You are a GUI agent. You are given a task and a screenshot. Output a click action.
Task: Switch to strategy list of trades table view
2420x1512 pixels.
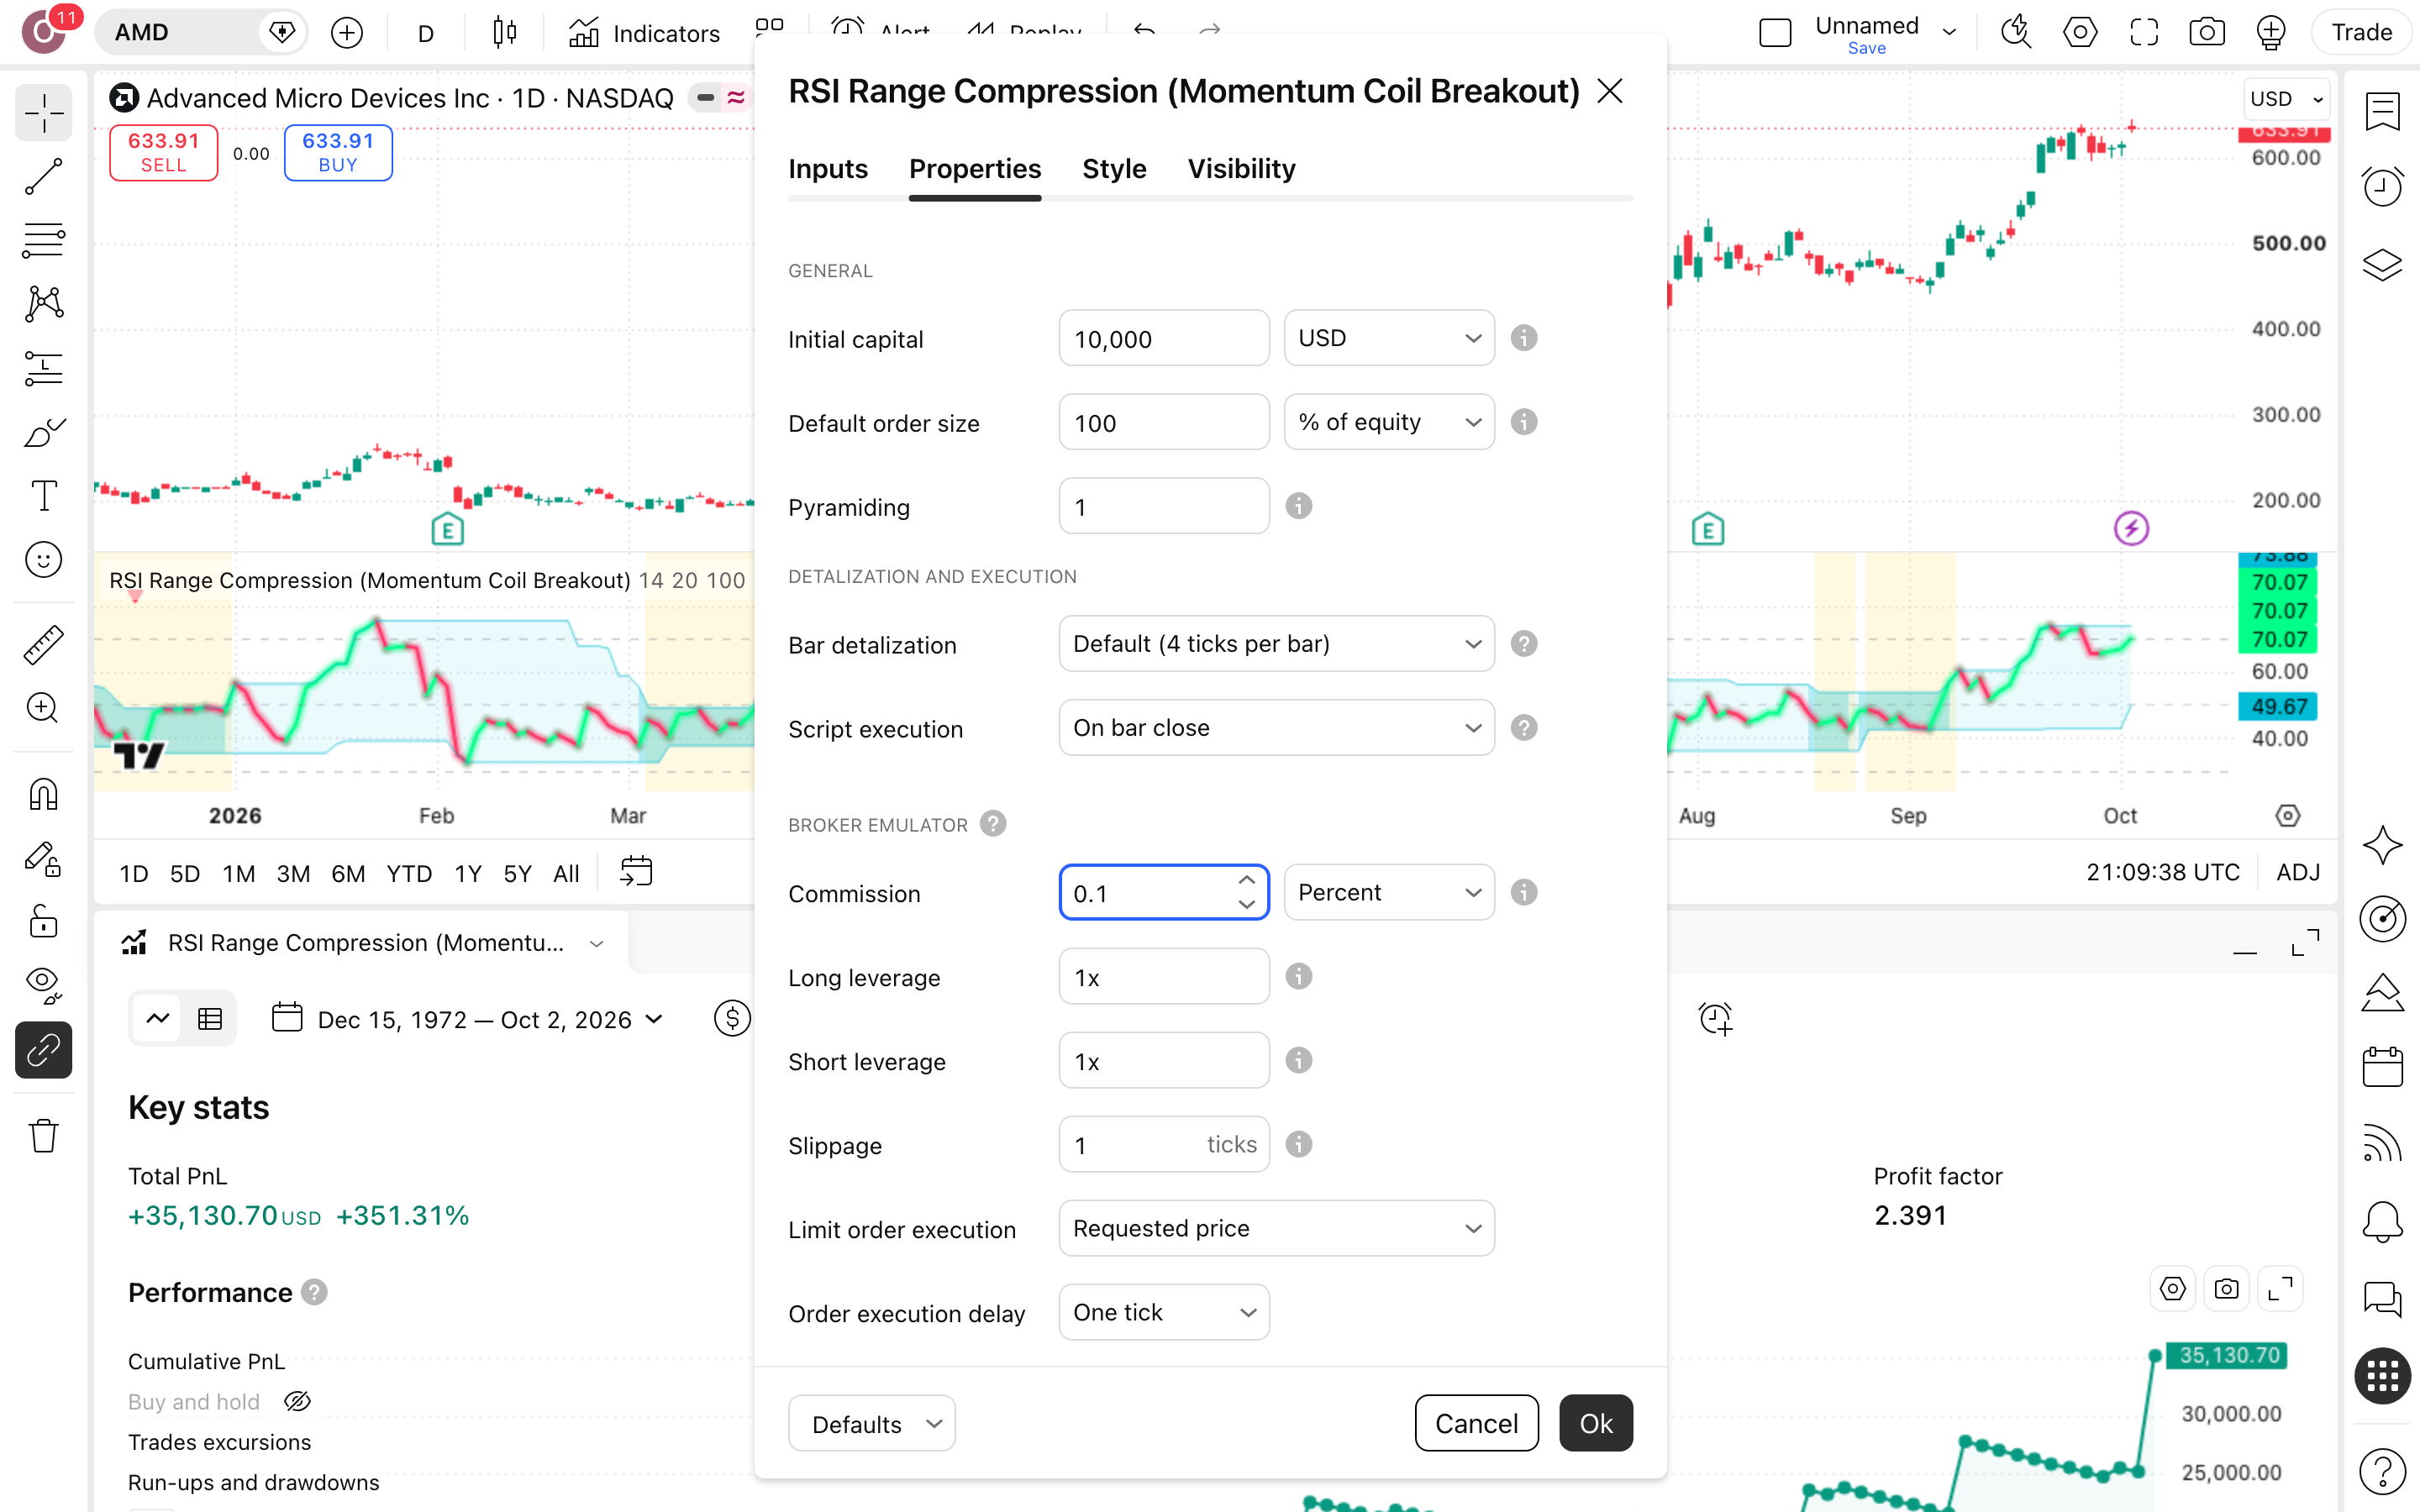[210, 1019]
